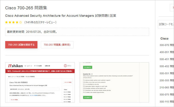Open the Question No 4 preview thumbnail
The image size is (174, 107).
tap(114, 82)
